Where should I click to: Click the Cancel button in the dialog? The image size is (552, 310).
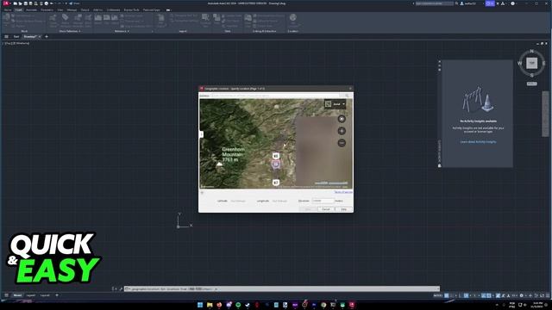pos(326,209)
